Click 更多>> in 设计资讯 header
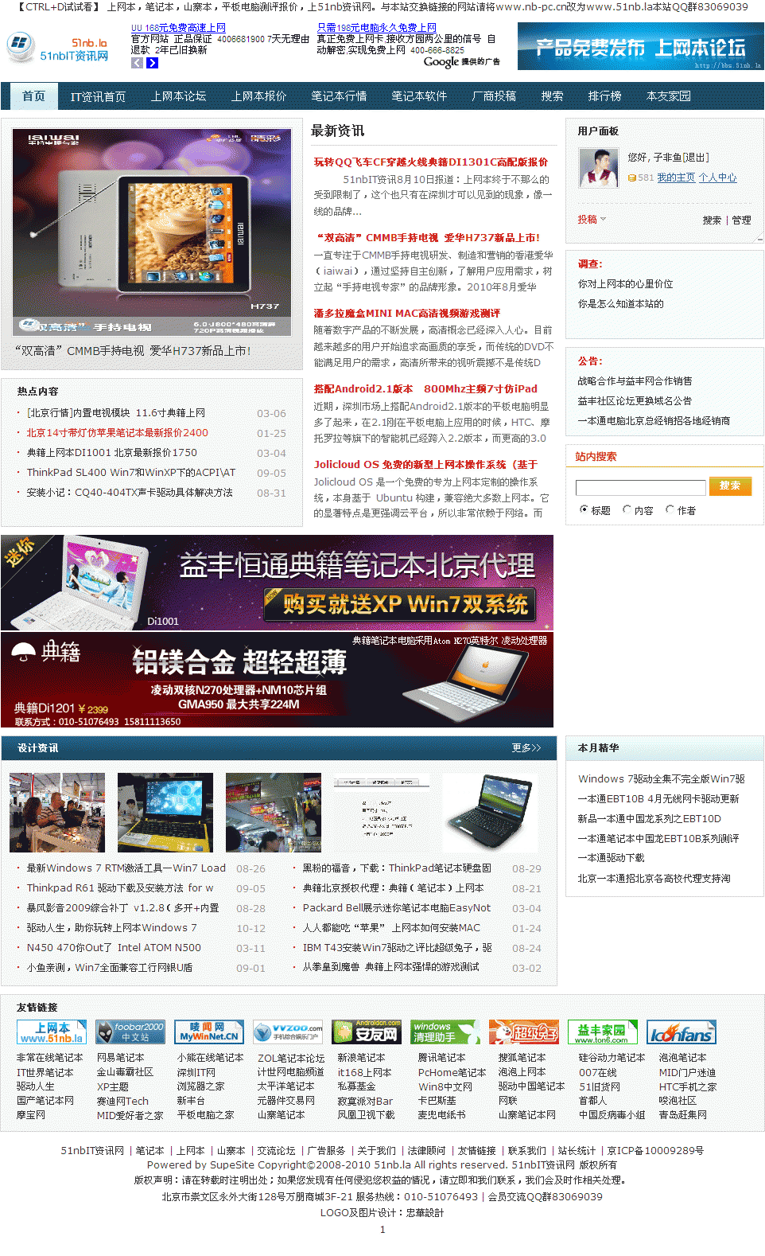Viewport: 765px width, 1256px height. [x=526, y=748]
